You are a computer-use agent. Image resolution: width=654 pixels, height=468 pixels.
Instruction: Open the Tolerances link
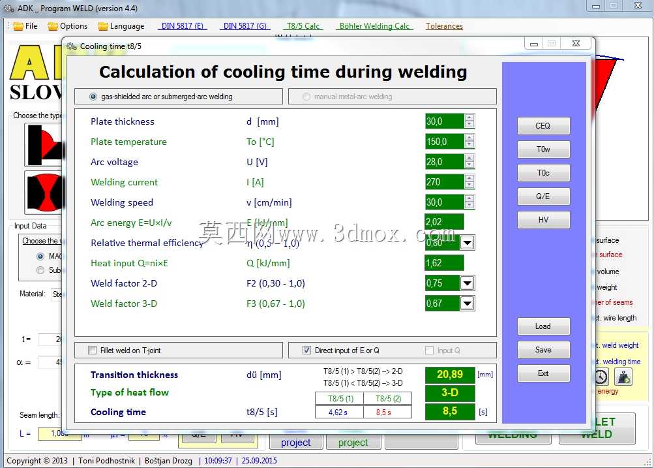(444, 26)
